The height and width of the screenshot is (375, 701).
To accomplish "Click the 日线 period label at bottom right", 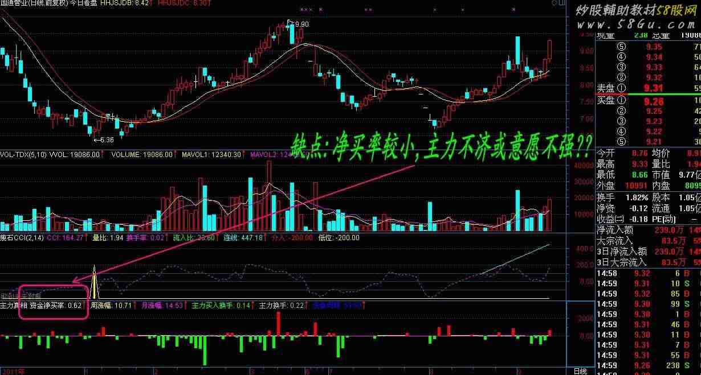I will pos(580,371).
